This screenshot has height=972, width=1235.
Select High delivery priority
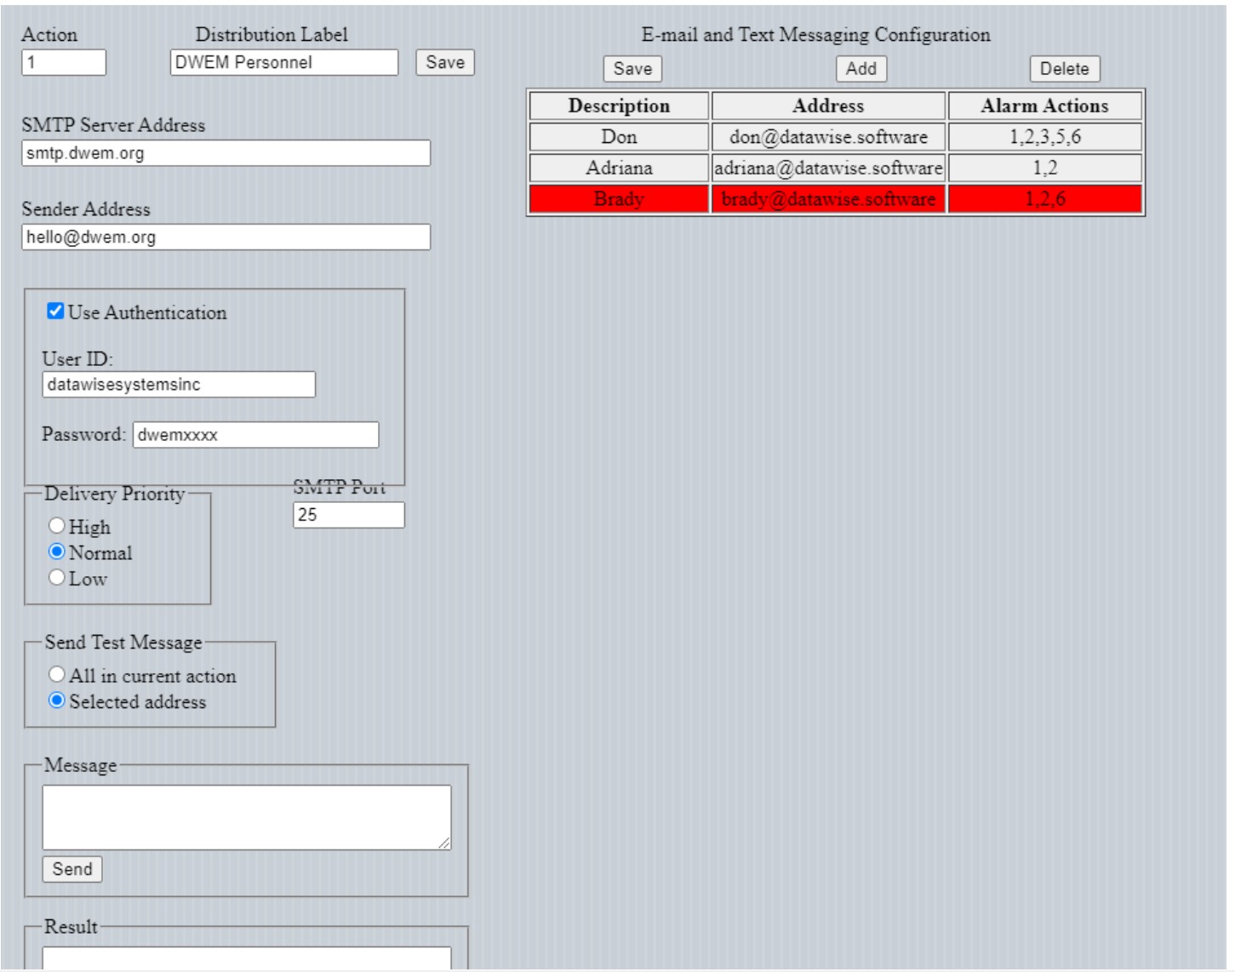tap(57, 526)
